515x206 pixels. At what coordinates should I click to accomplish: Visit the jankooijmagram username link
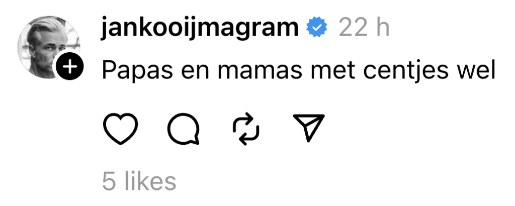pyautogui.click(x=200, y=29)
